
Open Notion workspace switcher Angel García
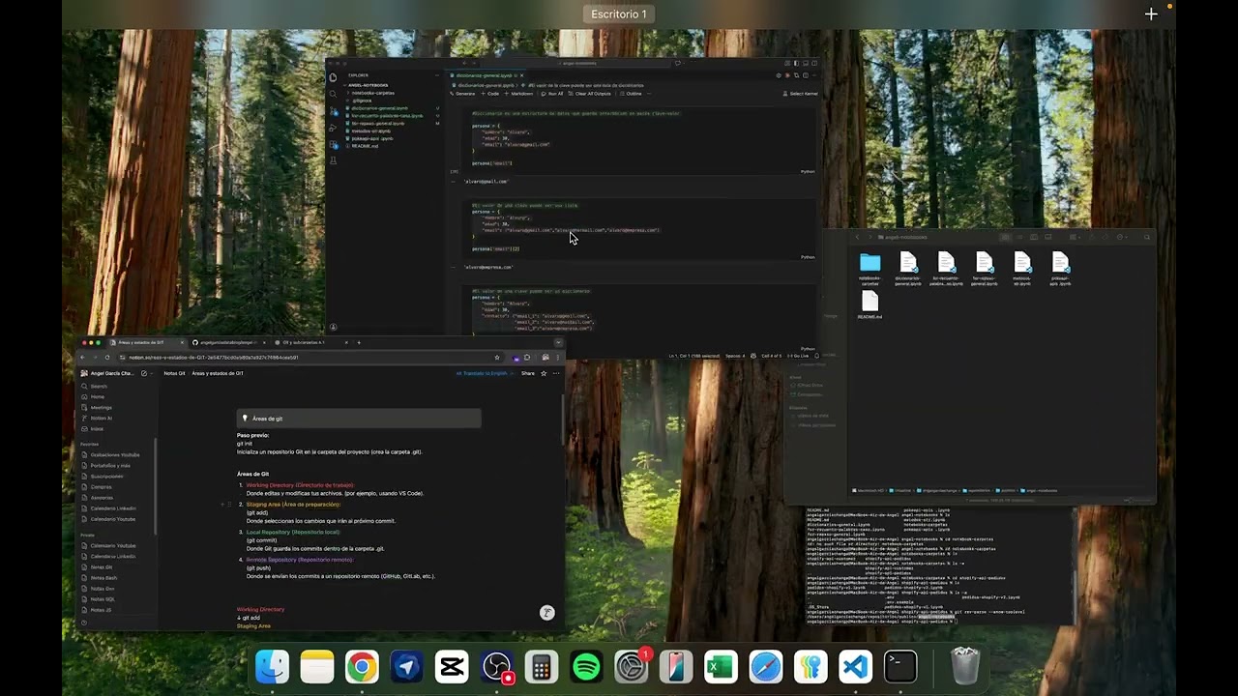pyautogui.click(x=109, y=373)
